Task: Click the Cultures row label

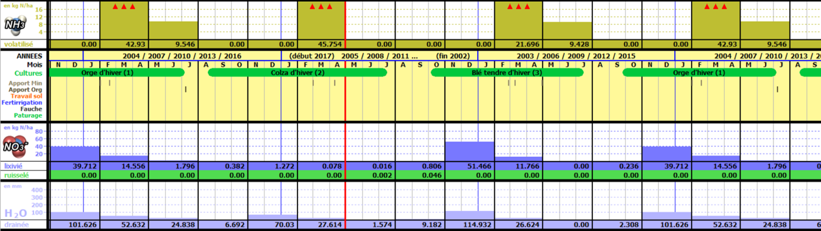Action: pyautogui.click(x=29, y=73)
